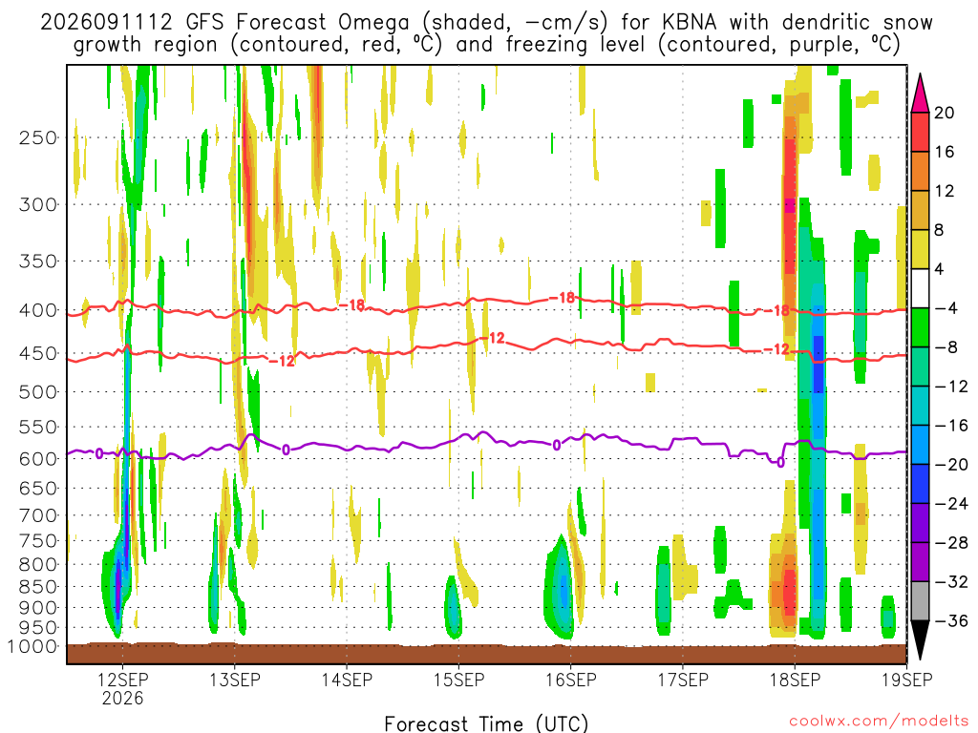Click the orange 12-16 colorbar swatch
Image resolution: width=978 pixels, height=733 pixels.
[x=920, y=172]
